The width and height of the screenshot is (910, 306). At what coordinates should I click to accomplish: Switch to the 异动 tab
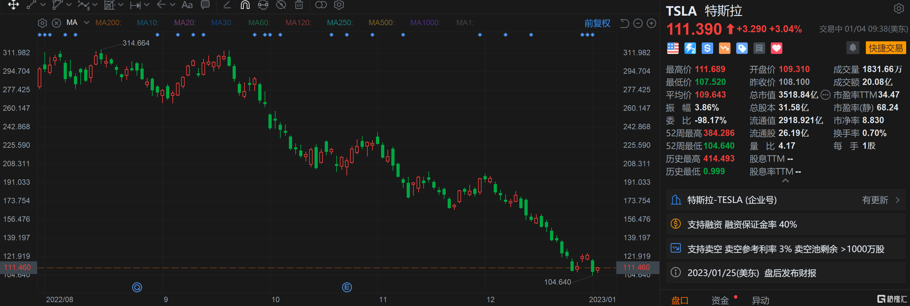760,300
